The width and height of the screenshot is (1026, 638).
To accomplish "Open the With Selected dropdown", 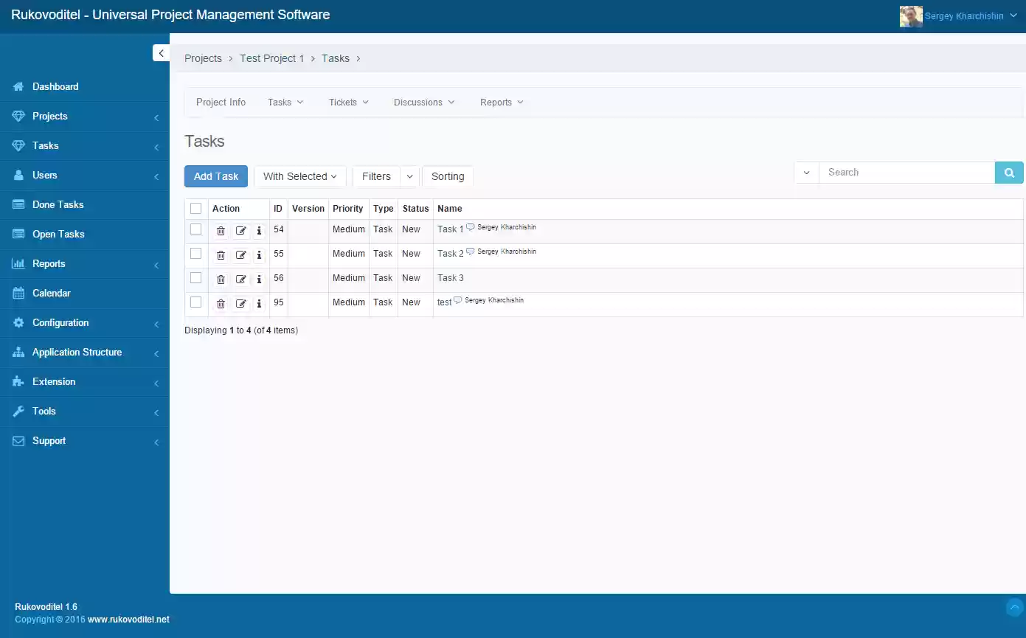I will tap(299, 176).
